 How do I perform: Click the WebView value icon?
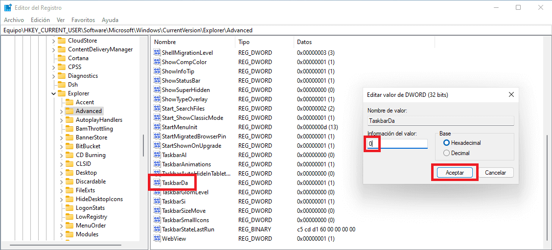click(x=157, y=238)
